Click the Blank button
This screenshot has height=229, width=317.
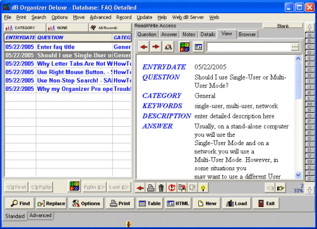tap(283, 26)
